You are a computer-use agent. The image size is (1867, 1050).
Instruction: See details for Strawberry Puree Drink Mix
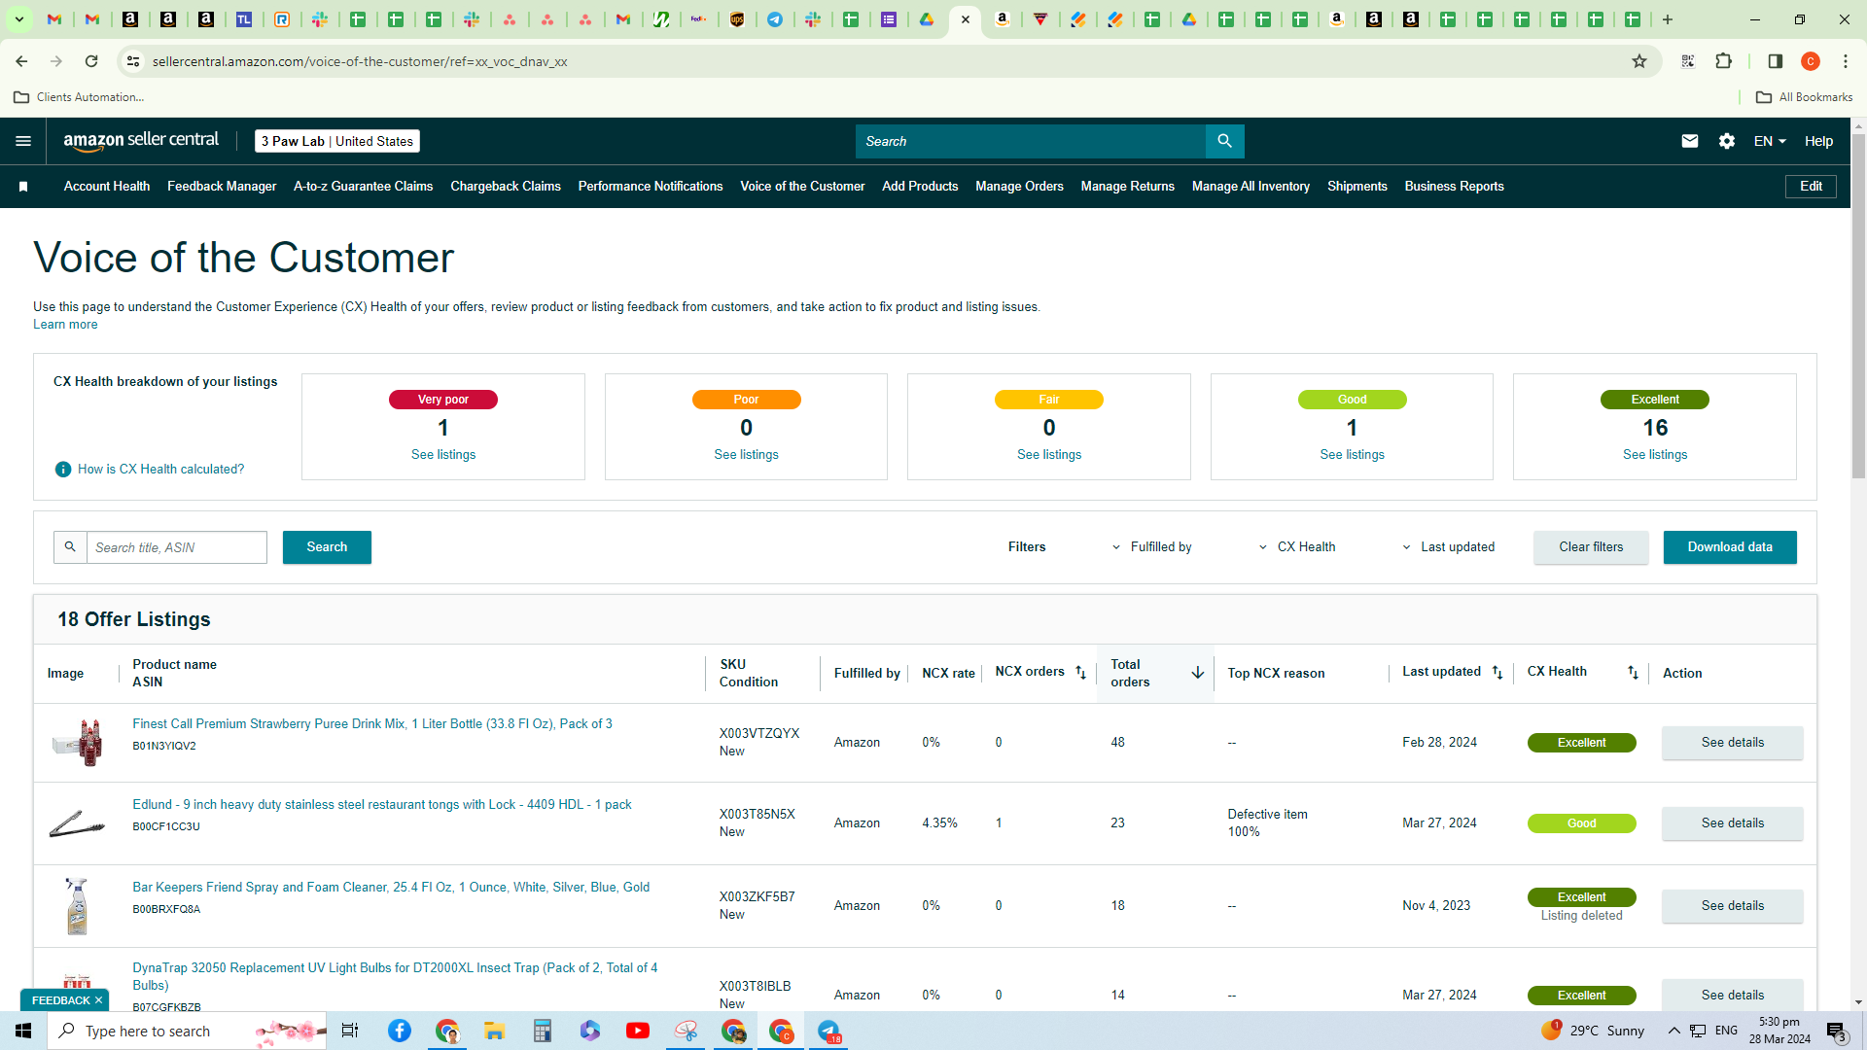1733,743
